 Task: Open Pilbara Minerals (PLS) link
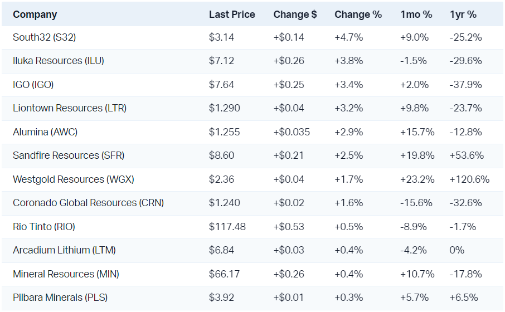[x=60, y=298]
